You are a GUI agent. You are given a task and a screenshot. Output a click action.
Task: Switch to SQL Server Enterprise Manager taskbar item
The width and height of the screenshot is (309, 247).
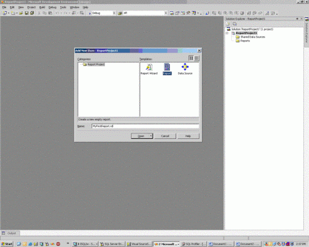[112, 244]
